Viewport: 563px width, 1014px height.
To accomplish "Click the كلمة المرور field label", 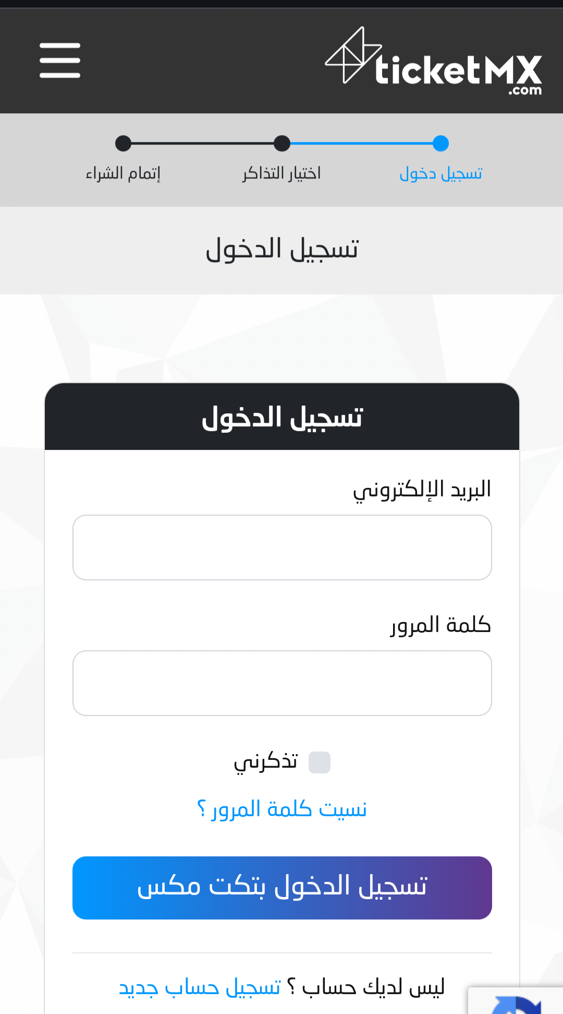I will click(441, 625).
